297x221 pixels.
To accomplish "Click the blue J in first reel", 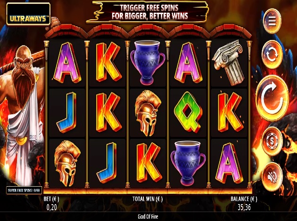I will pos(66,112).
